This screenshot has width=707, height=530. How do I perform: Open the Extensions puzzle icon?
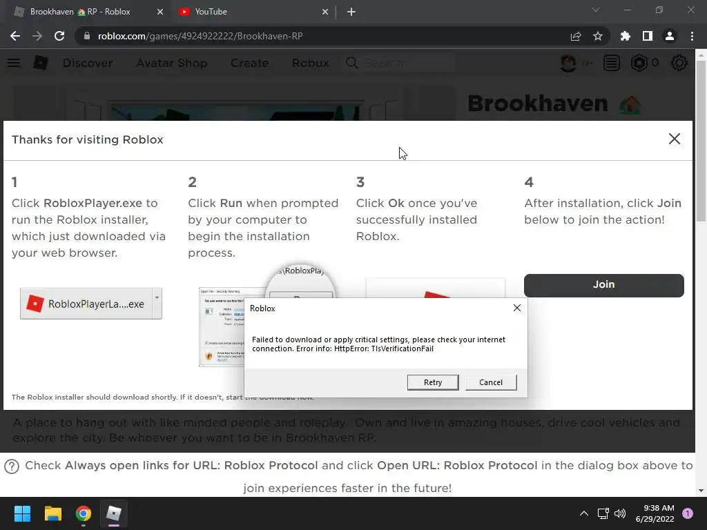(x=625, y=36)
